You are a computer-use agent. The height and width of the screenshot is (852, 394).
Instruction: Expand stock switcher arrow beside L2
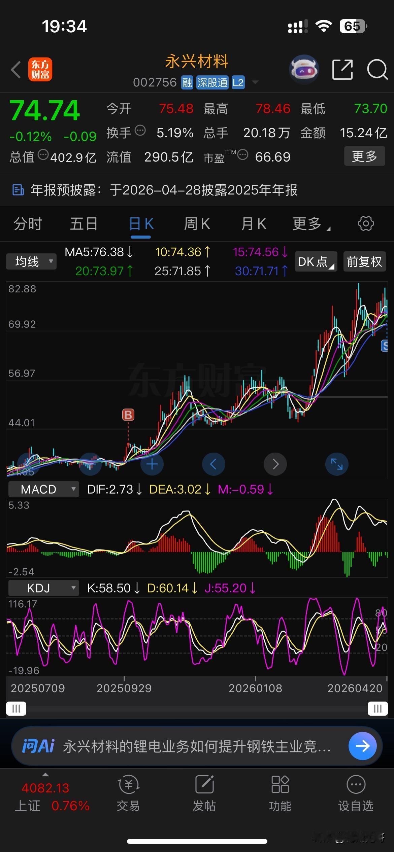click(255, 82)
